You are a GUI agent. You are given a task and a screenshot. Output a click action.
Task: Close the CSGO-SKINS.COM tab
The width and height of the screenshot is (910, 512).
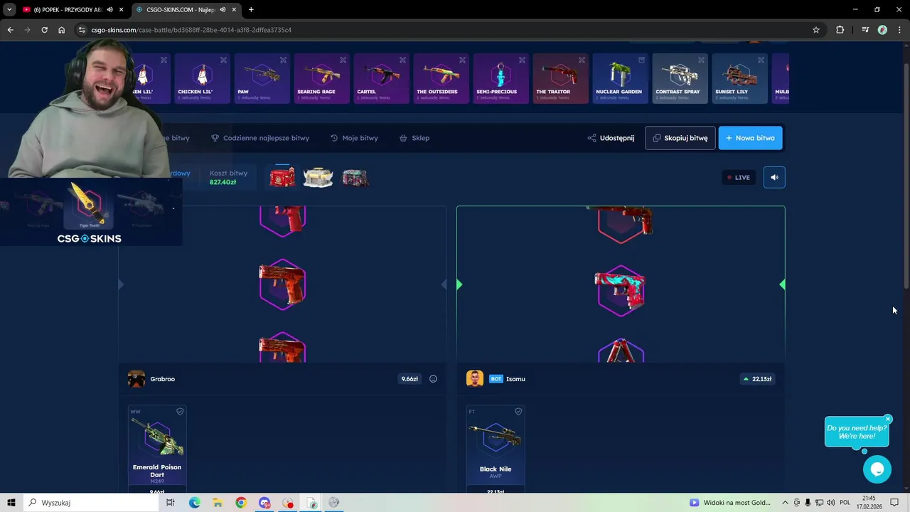point(234,9)
